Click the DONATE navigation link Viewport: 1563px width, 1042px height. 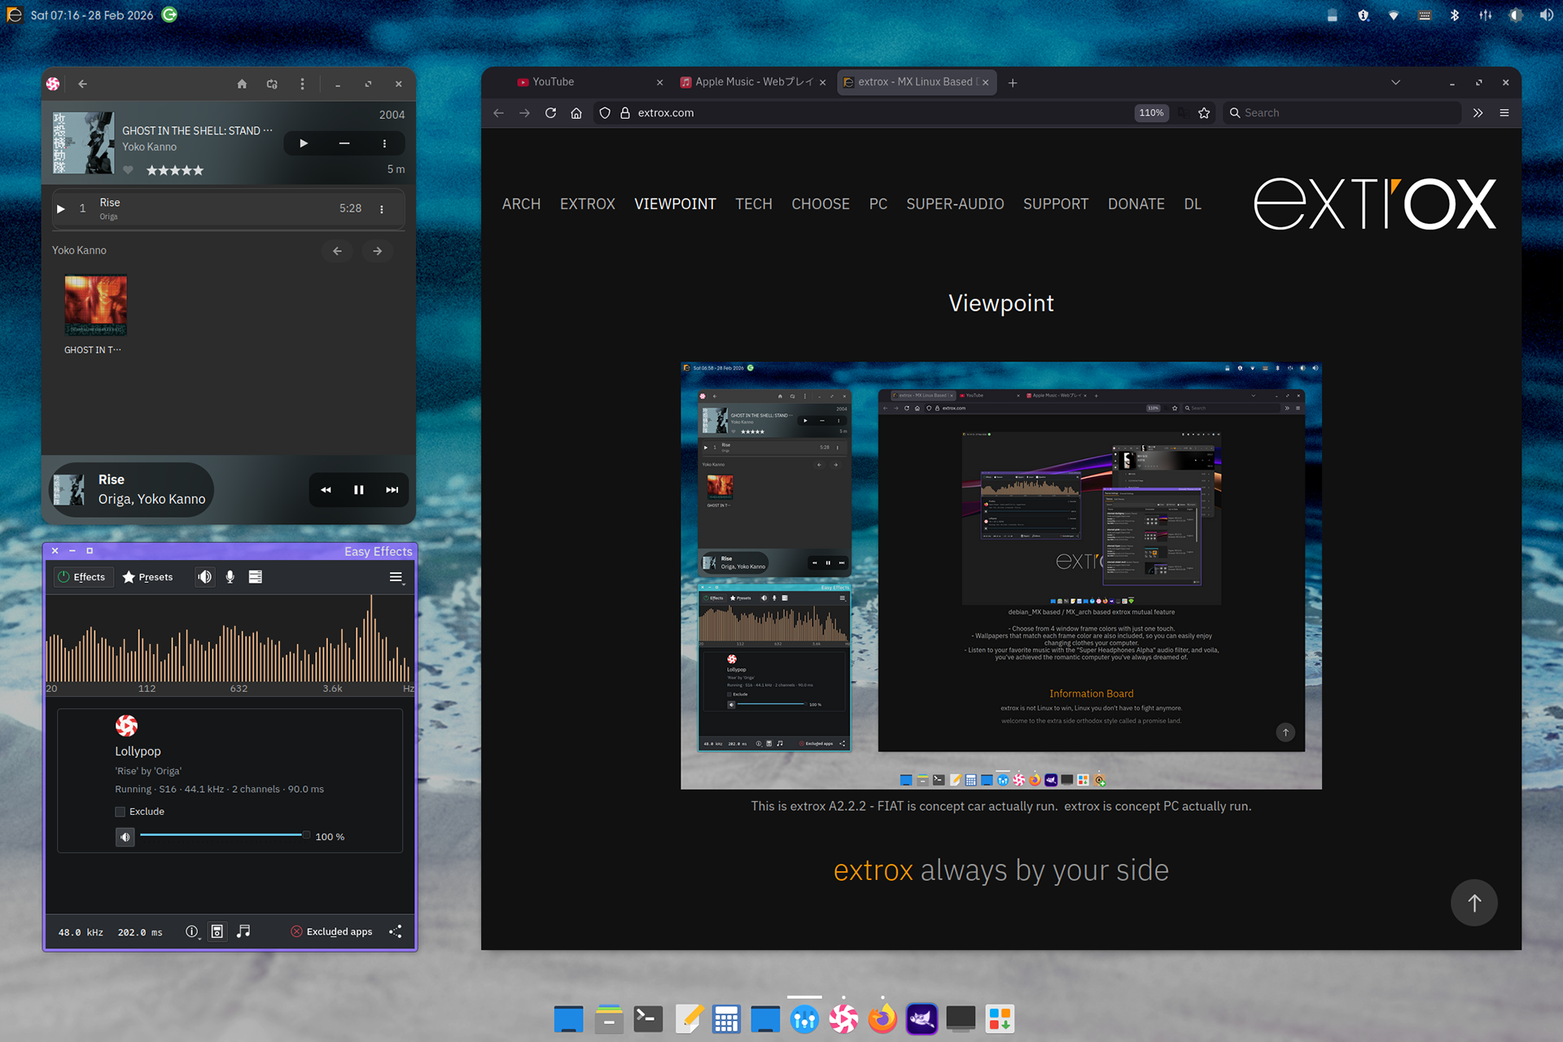(x=1136, y=204)
